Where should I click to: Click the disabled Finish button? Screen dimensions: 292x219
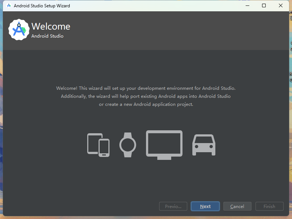tap(269, 206)
